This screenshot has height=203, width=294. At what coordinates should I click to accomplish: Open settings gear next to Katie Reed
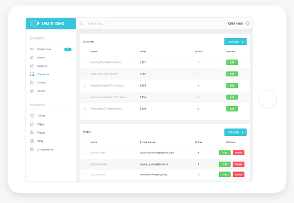[x=247, y=24]
